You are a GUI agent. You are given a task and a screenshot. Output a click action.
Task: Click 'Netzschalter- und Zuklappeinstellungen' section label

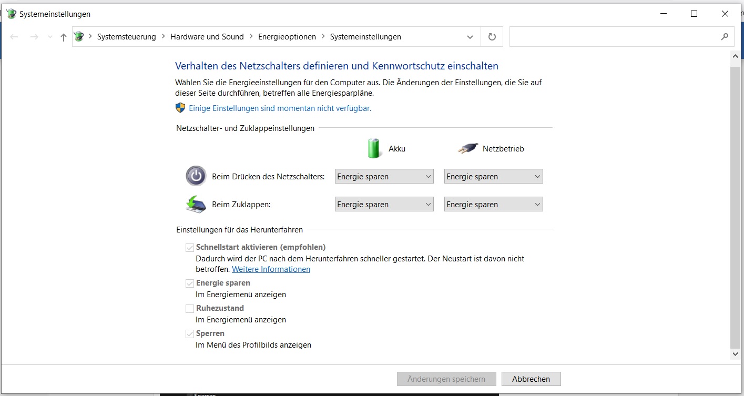click(245, 128)
